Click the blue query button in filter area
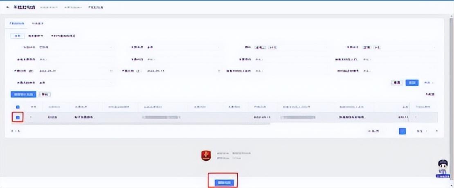The height and width of the screenshot is (188, 454). point(412,83)
